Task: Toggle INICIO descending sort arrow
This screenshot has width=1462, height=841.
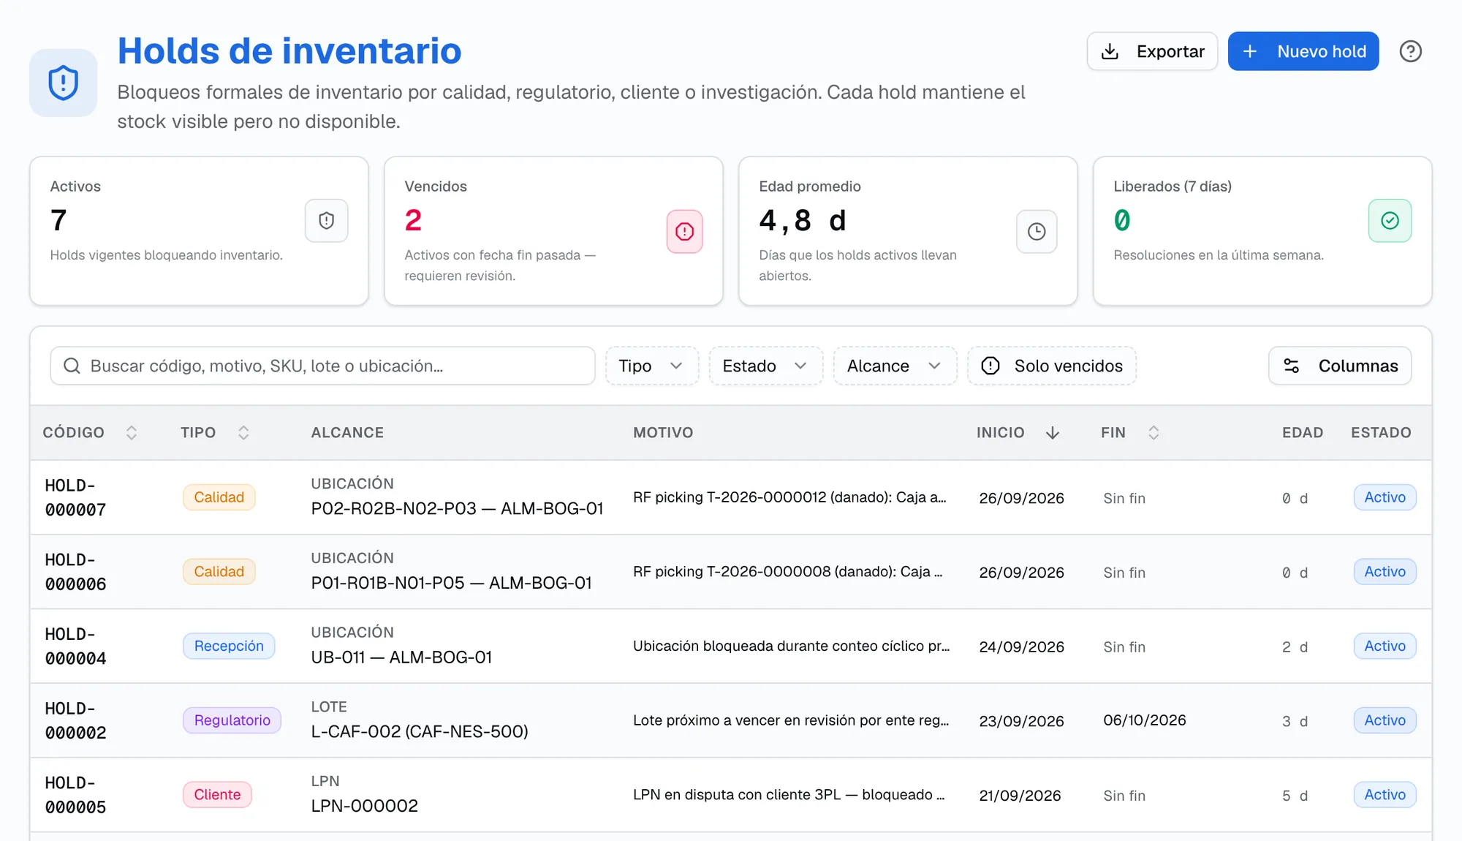Action: coord(1053,433)
